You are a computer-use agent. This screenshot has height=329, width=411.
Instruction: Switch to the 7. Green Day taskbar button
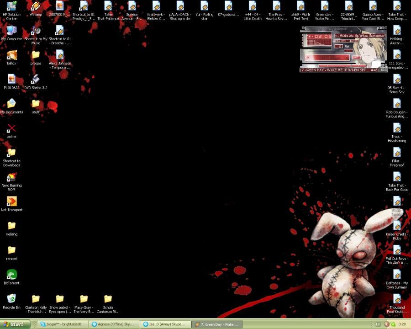[x=217, y=324]
